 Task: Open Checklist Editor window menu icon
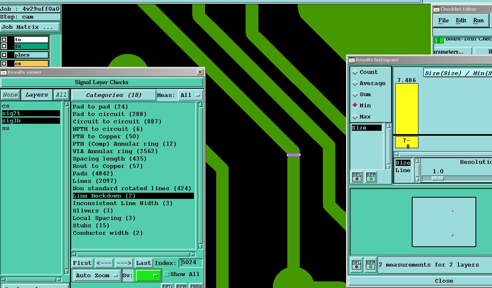pos(437,9)
